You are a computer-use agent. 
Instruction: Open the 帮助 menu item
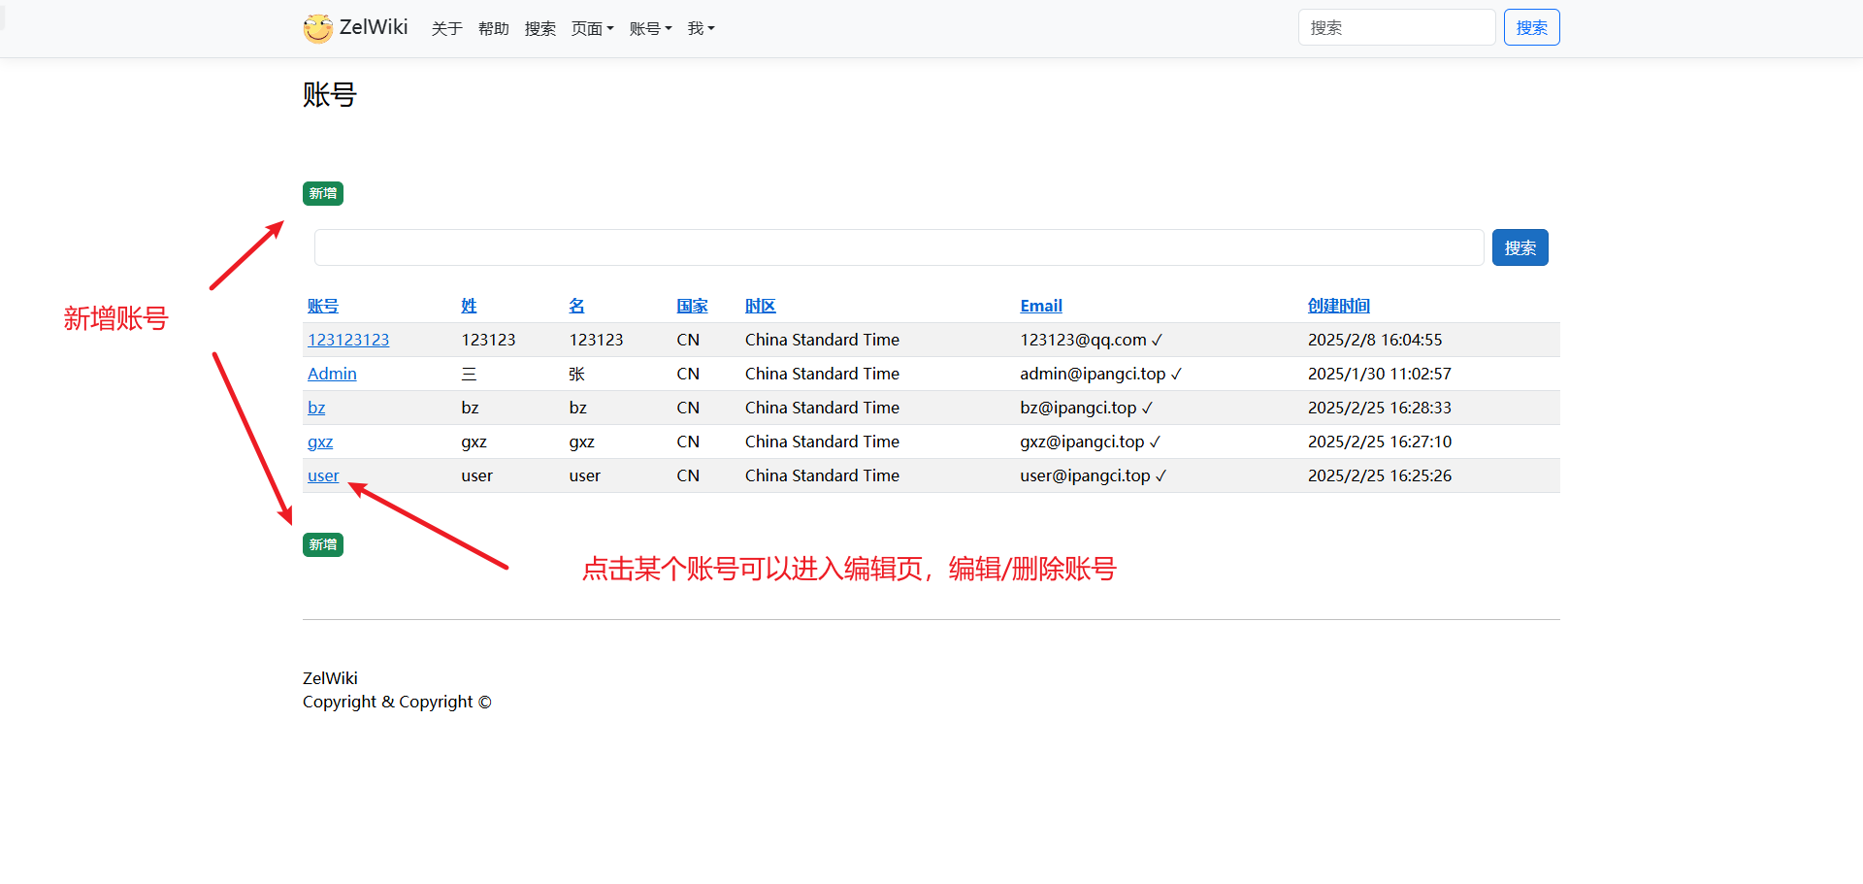493,29
